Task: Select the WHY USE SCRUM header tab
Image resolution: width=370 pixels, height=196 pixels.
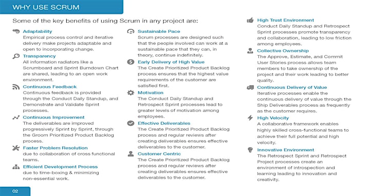Action: pyautogui.click(x=62, y=7)
